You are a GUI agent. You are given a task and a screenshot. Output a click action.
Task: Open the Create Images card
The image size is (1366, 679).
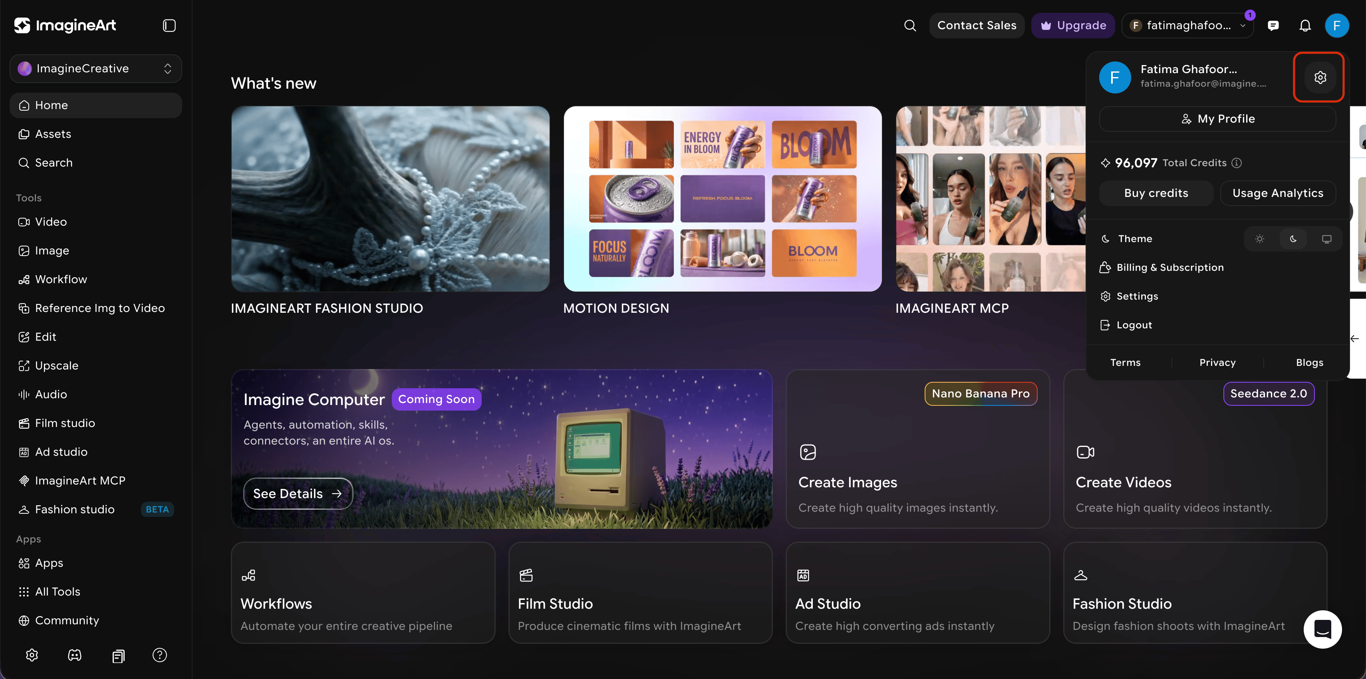pyautogui.click(x=918, y=449)
